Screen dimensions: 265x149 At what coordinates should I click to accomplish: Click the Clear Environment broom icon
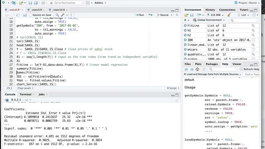point(229,15)
